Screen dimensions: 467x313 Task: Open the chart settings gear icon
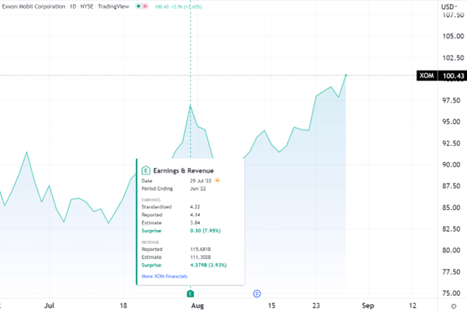[454, 306]
